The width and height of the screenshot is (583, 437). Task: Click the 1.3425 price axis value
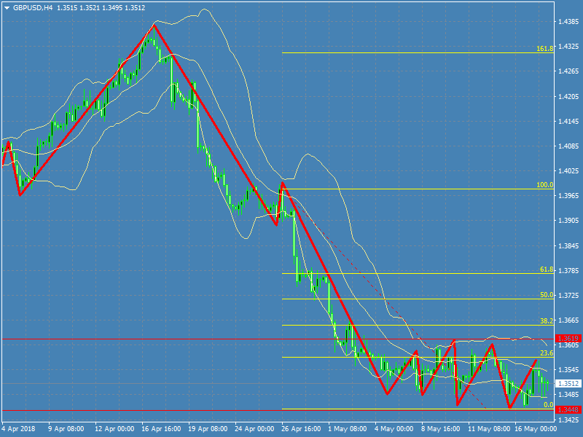pyautogui.click(x=568, y=420)
